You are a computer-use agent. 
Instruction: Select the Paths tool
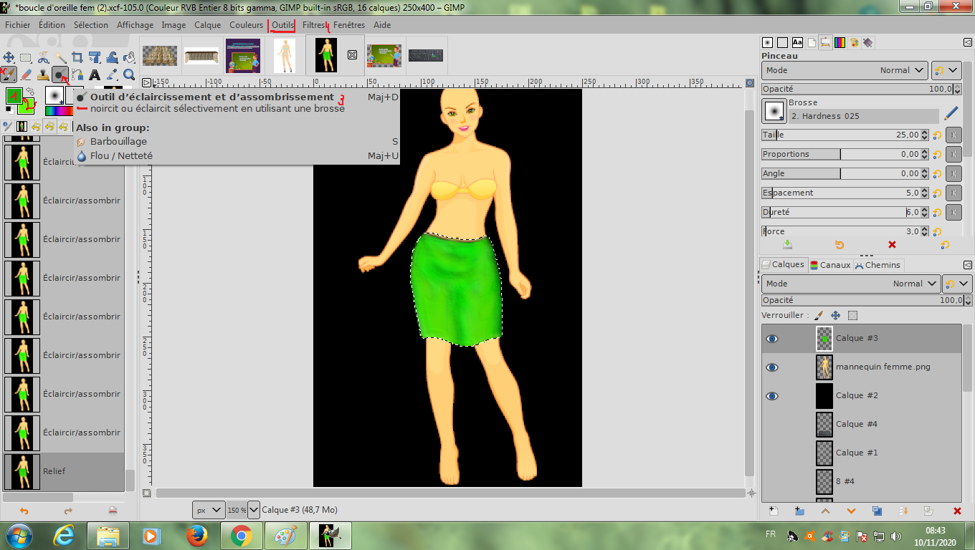pos(77,74)
